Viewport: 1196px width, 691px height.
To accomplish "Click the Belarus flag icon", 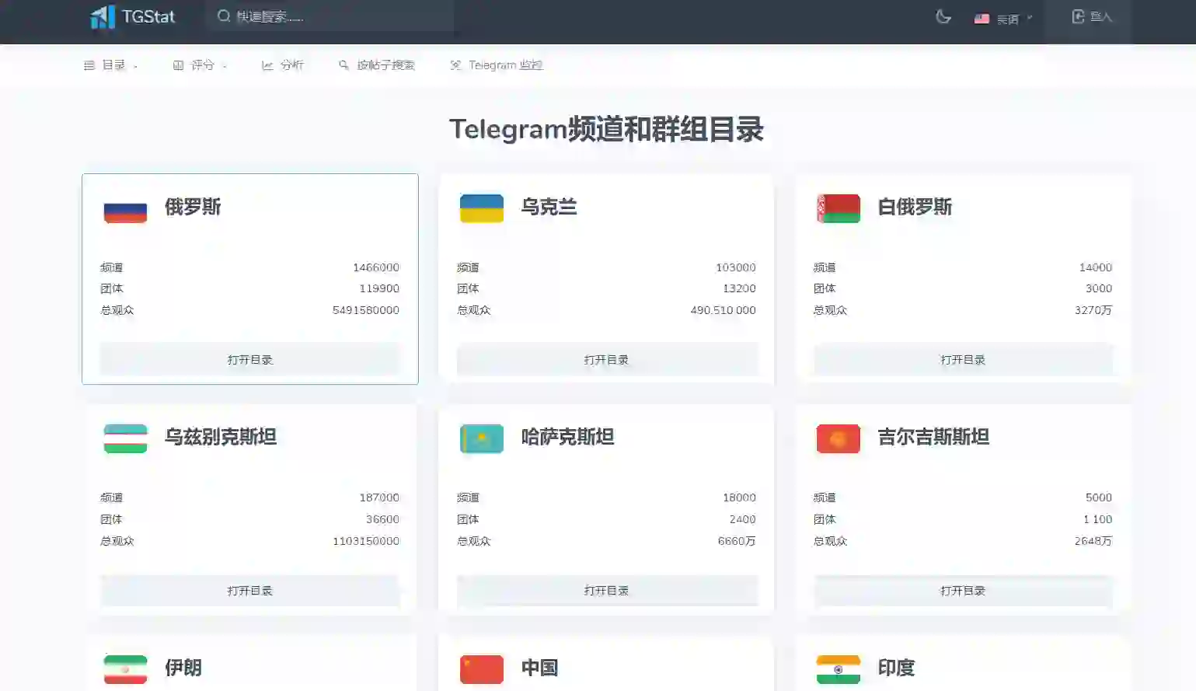I will tap(837, 208).
